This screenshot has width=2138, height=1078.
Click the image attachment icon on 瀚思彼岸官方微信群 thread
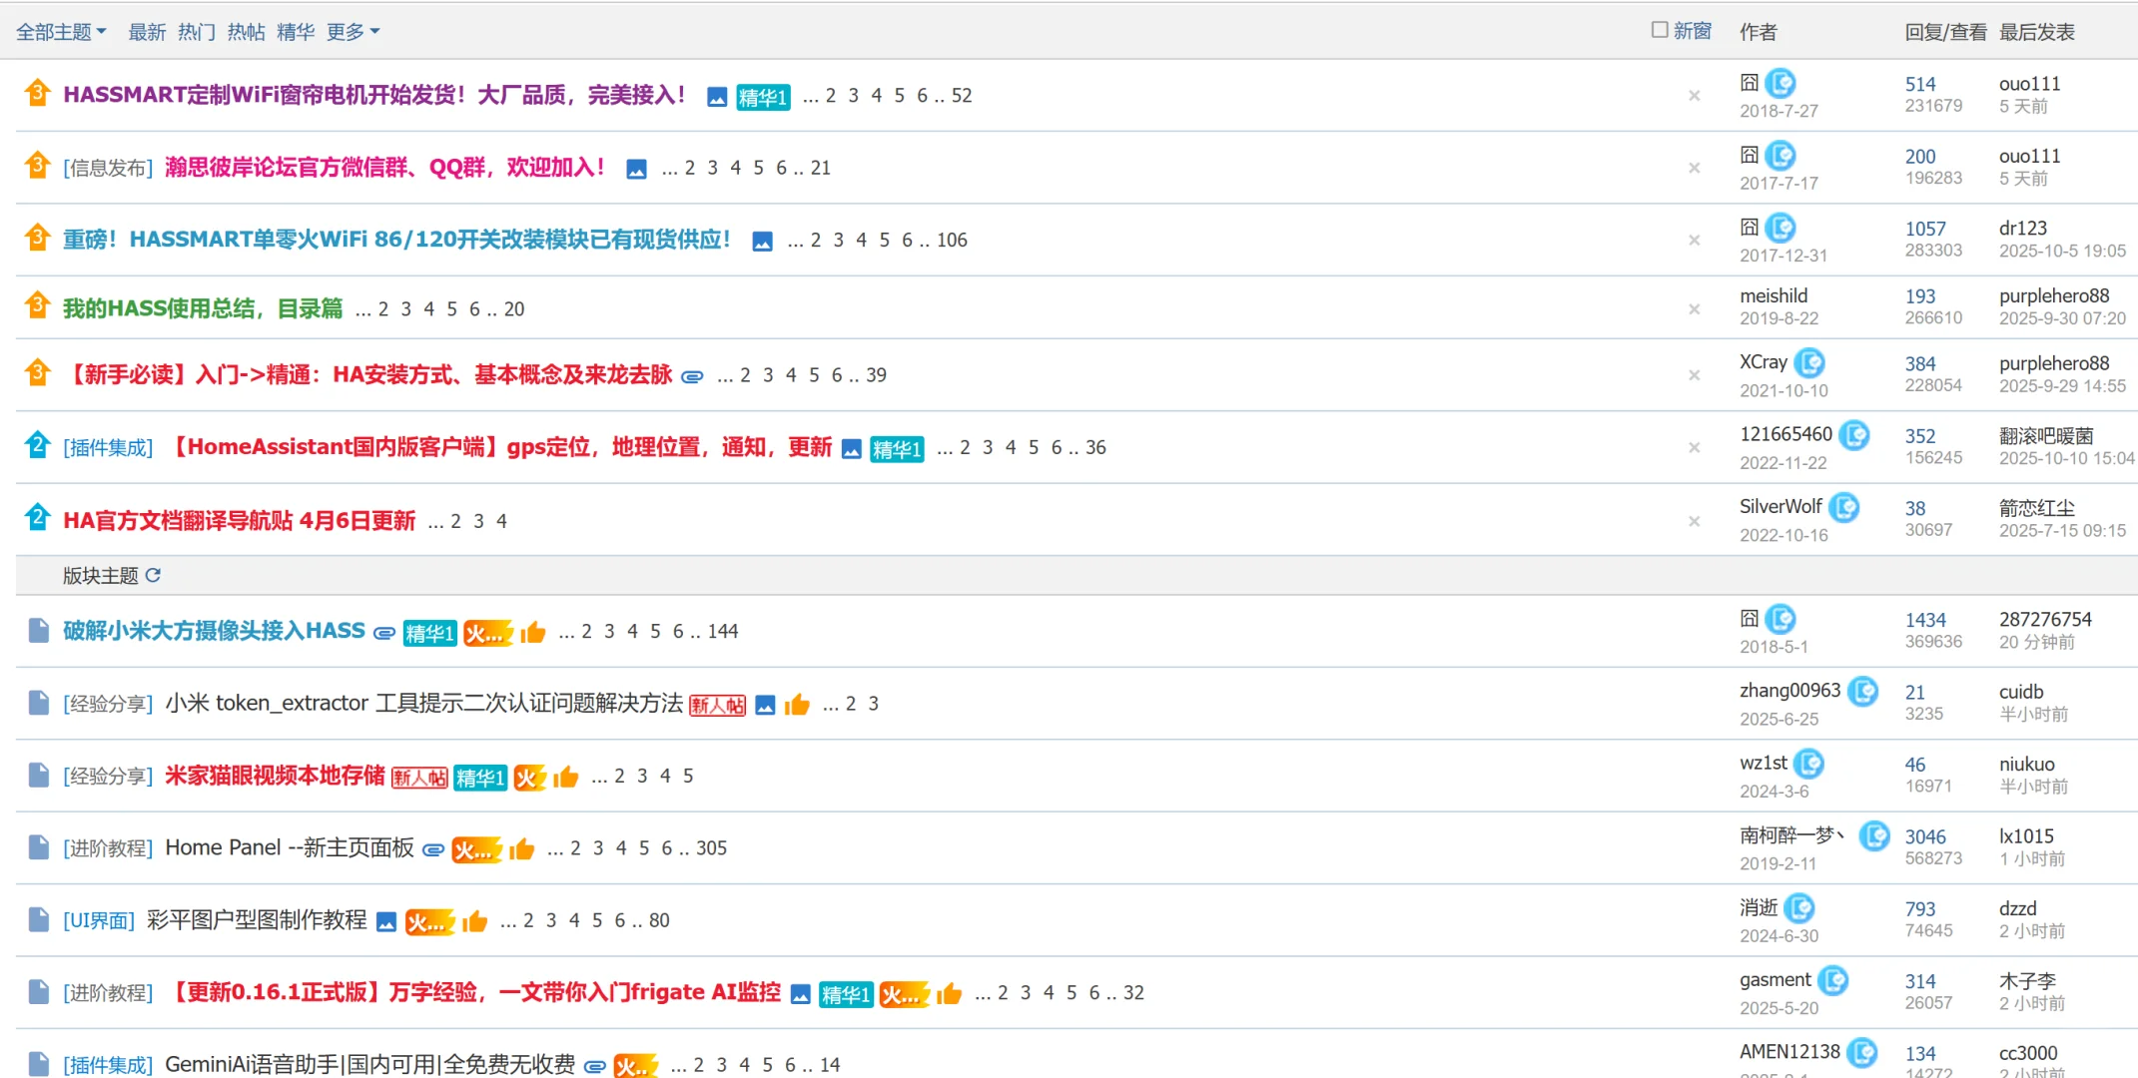click(637, 168)
